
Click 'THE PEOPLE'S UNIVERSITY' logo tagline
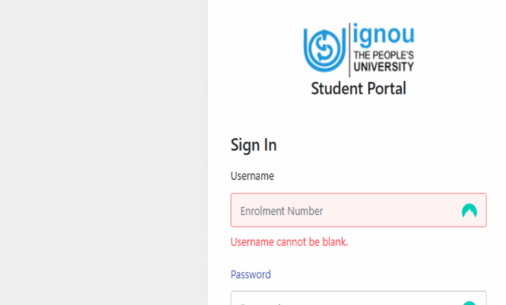pos(383,61)
